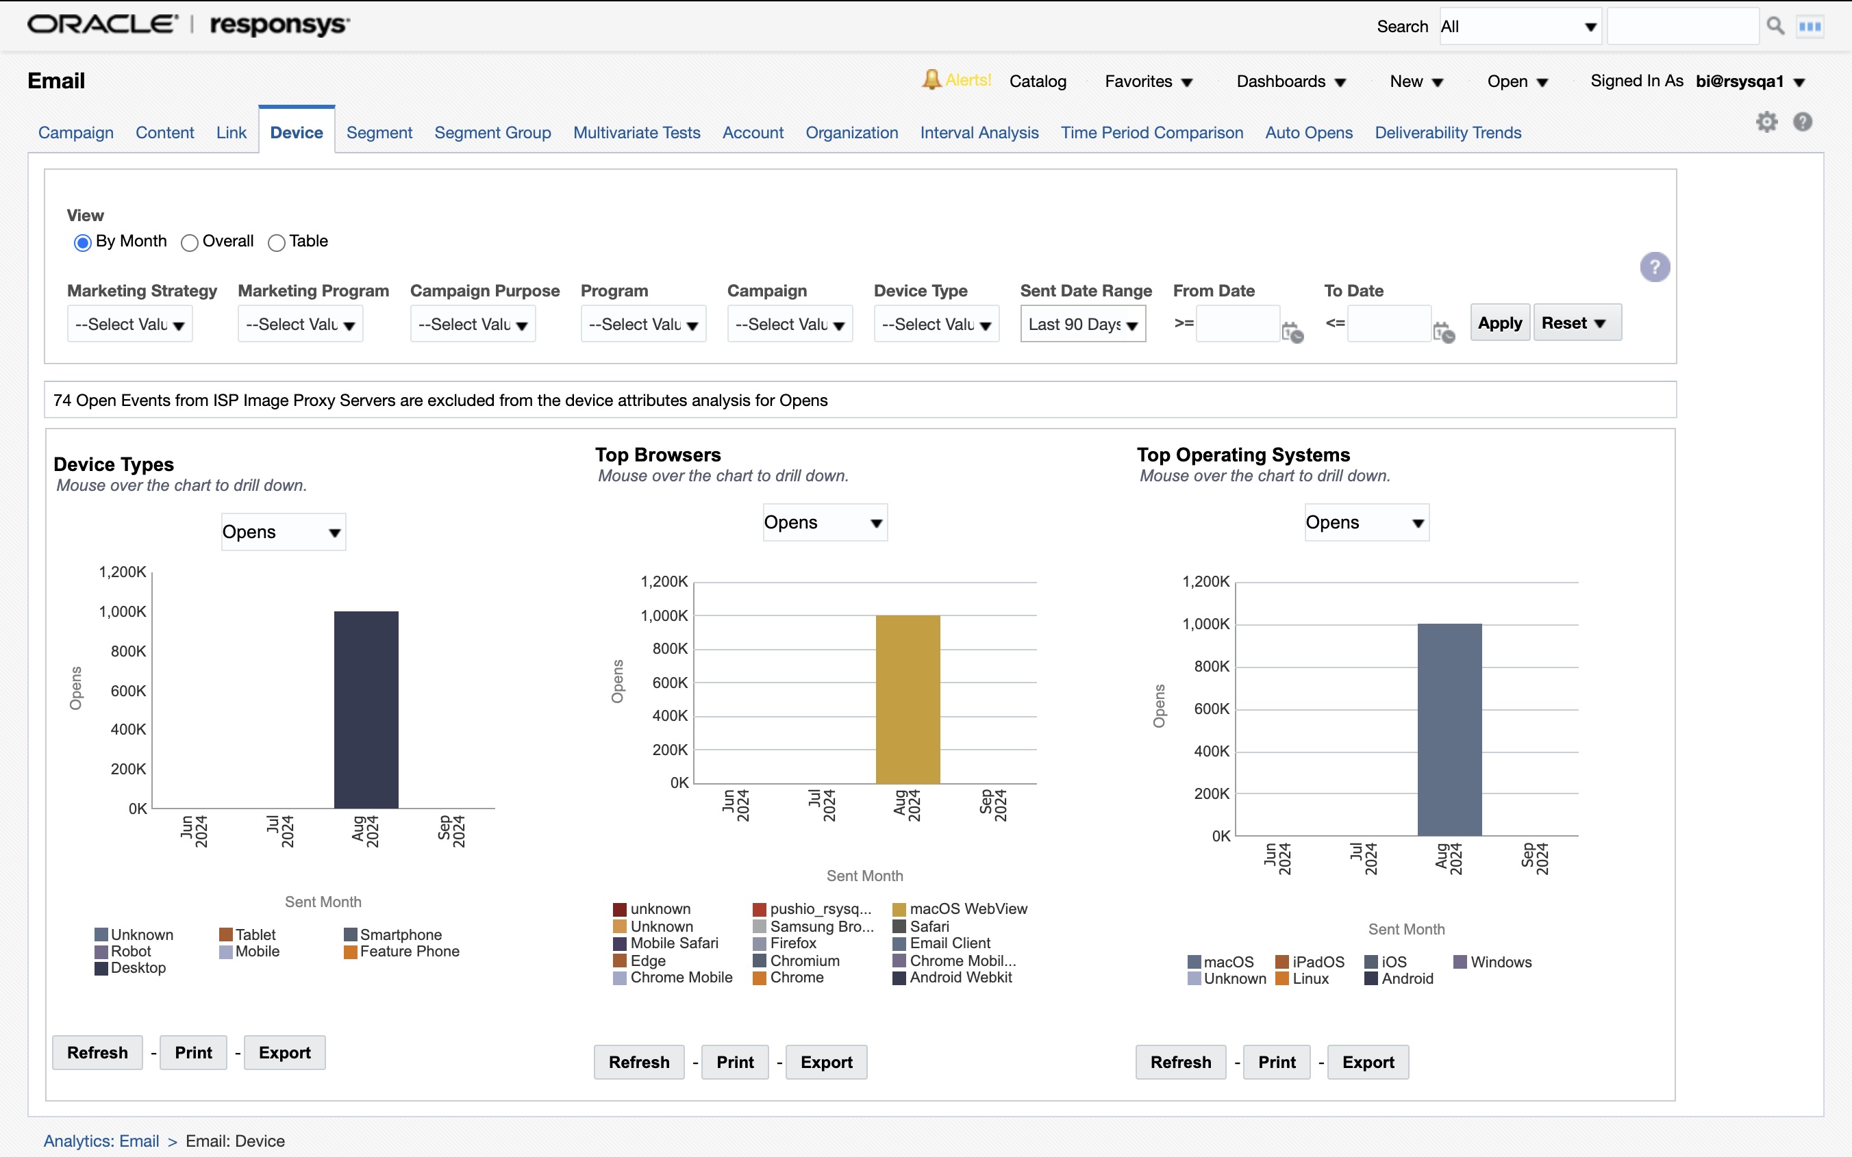Click into the From Date input field

1237,324
